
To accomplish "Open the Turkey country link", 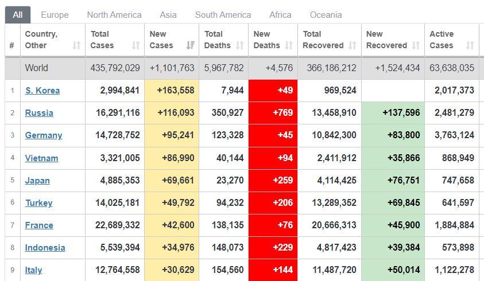I will (x=39, y=203).
